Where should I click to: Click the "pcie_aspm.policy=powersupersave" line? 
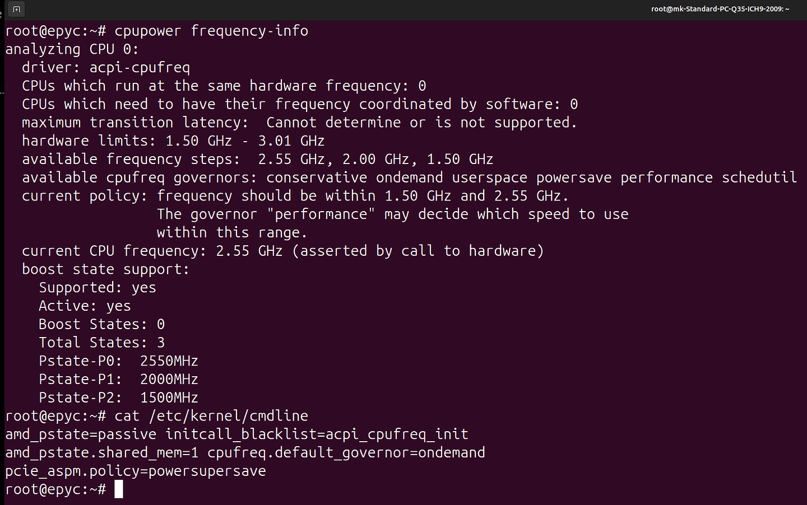tap(136, 471)
